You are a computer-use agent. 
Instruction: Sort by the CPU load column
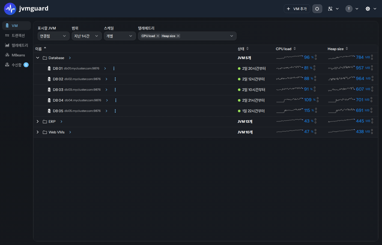[286, 49]
